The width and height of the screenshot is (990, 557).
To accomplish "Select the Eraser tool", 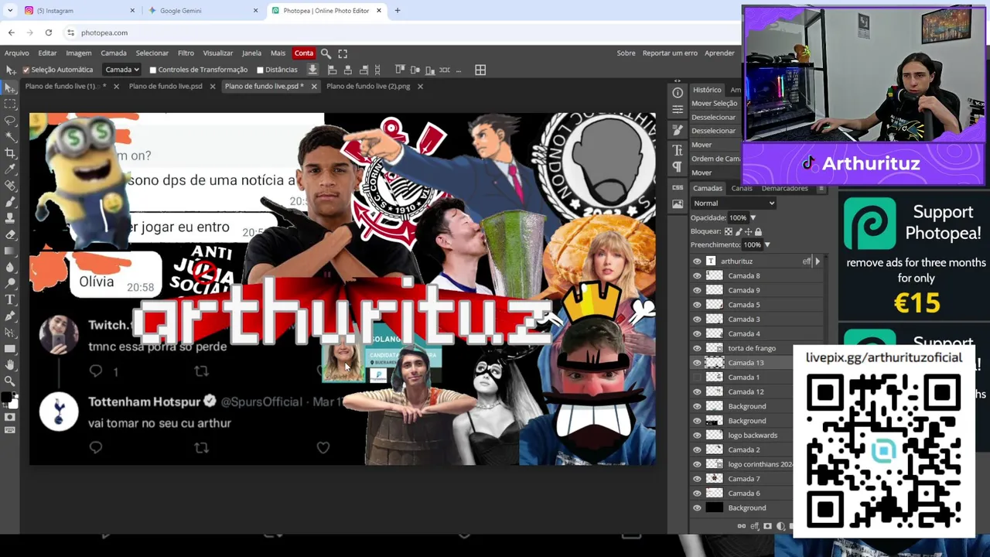I will coord(10,234).
